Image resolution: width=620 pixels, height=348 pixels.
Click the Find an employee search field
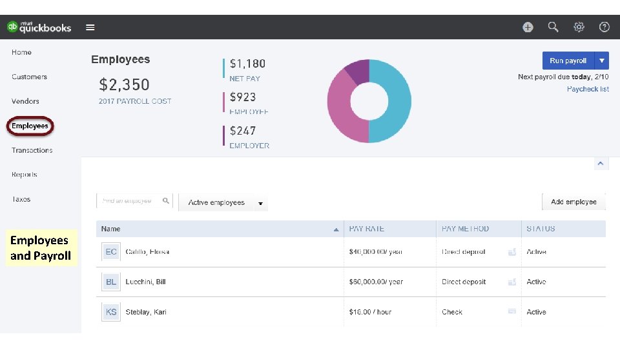coord(129,201)
